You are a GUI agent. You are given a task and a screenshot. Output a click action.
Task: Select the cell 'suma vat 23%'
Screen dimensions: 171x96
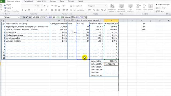(97, 70)
